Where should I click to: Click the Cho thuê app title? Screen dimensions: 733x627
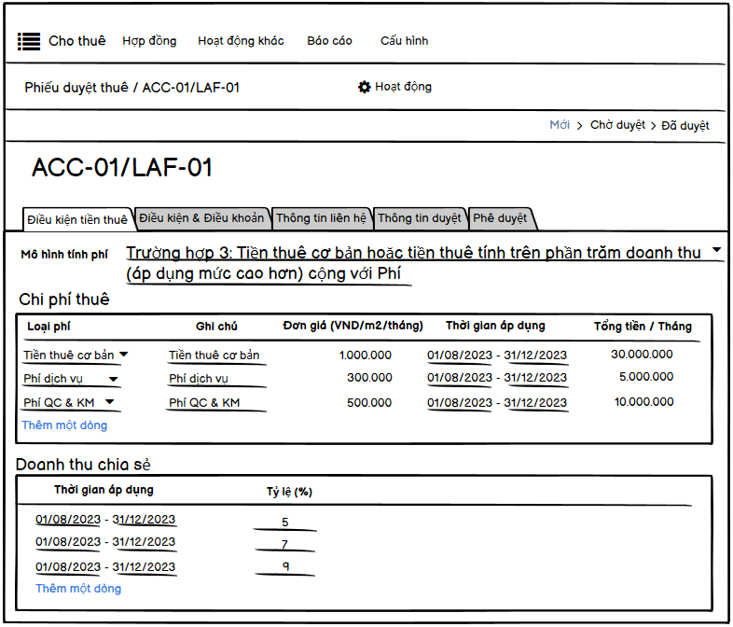[x=77, y=41]
